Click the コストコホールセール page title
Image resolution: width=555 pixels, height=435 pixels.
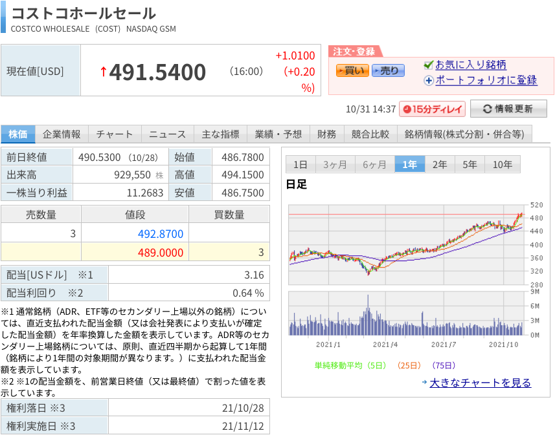[x=84, y=14]
